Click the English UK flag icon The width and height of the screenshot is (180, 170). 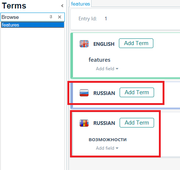[x=84, y=44]
